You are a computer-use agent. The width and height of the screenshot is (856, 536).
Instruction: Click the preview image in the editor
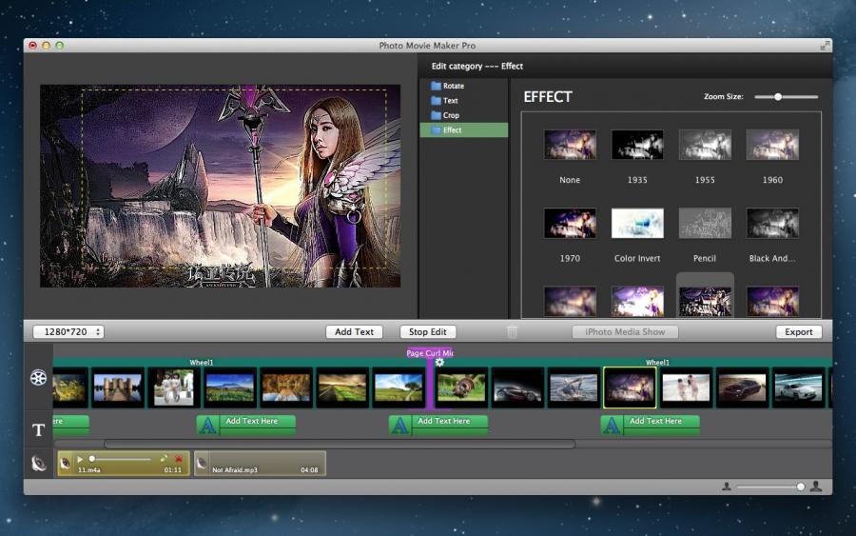[220, 186]
